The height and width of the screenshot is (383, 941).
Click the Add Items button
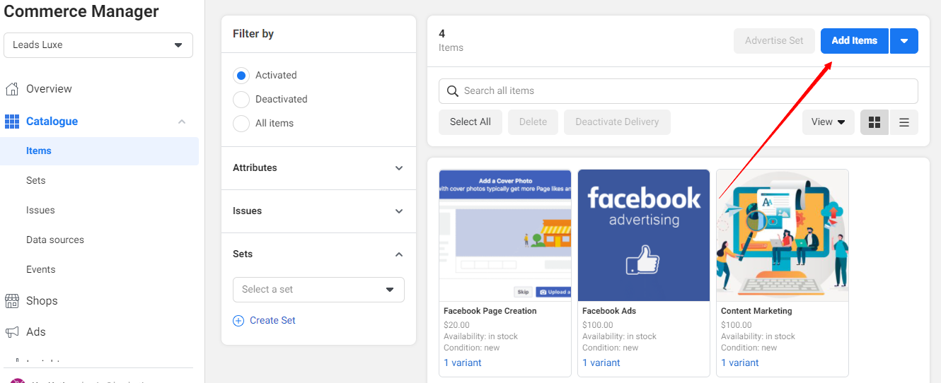pyautogui.click(x=855, y=41)
